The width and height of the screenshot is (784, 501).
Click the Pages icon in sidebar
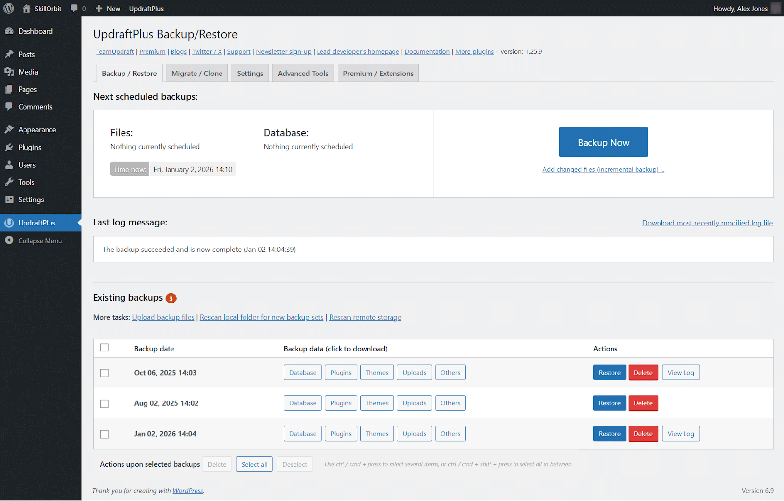coord(9,89)
